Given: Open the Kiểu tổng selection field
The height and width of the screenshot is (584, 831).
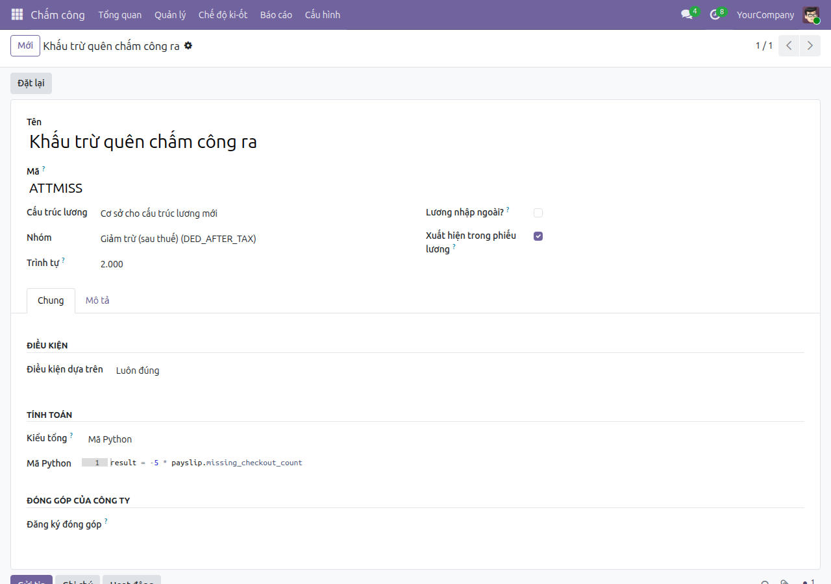Looking at the screenshot, I should point(247,439).
